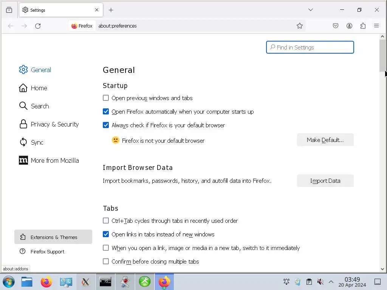
Task: Open a new tab with plus icon
Action: 111,10
